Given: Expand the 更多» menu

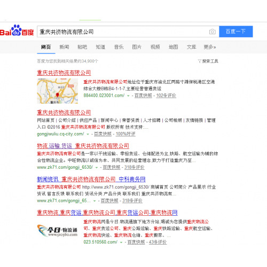Looking at the screenshot, I should pos(210,47).
